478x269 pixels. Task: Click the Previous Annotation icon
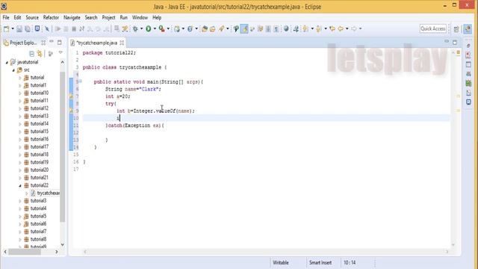[319, 29]
